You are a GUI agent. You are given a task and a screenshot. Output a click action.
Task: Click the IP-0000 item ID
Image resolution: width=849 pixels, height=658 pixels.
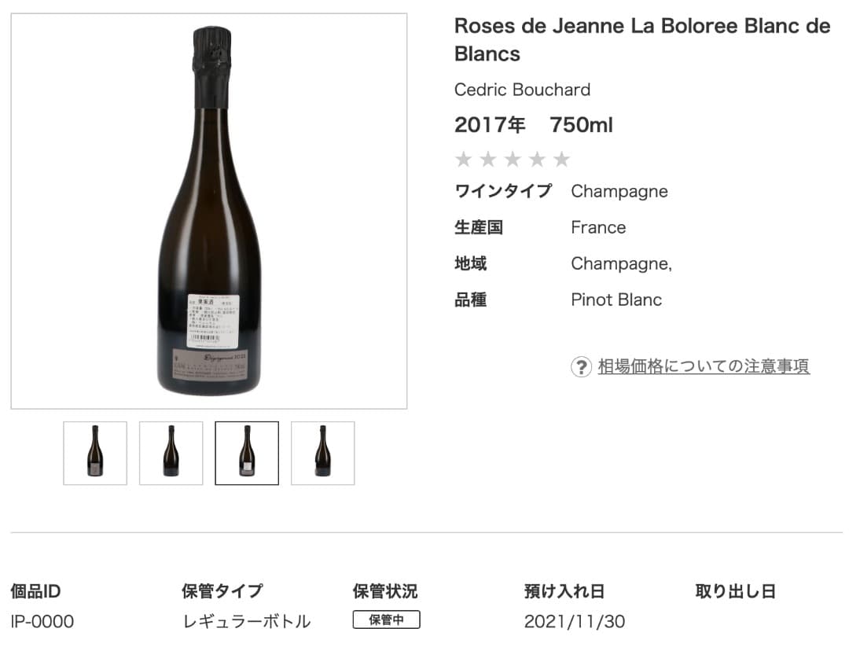(x=42, y=622)
